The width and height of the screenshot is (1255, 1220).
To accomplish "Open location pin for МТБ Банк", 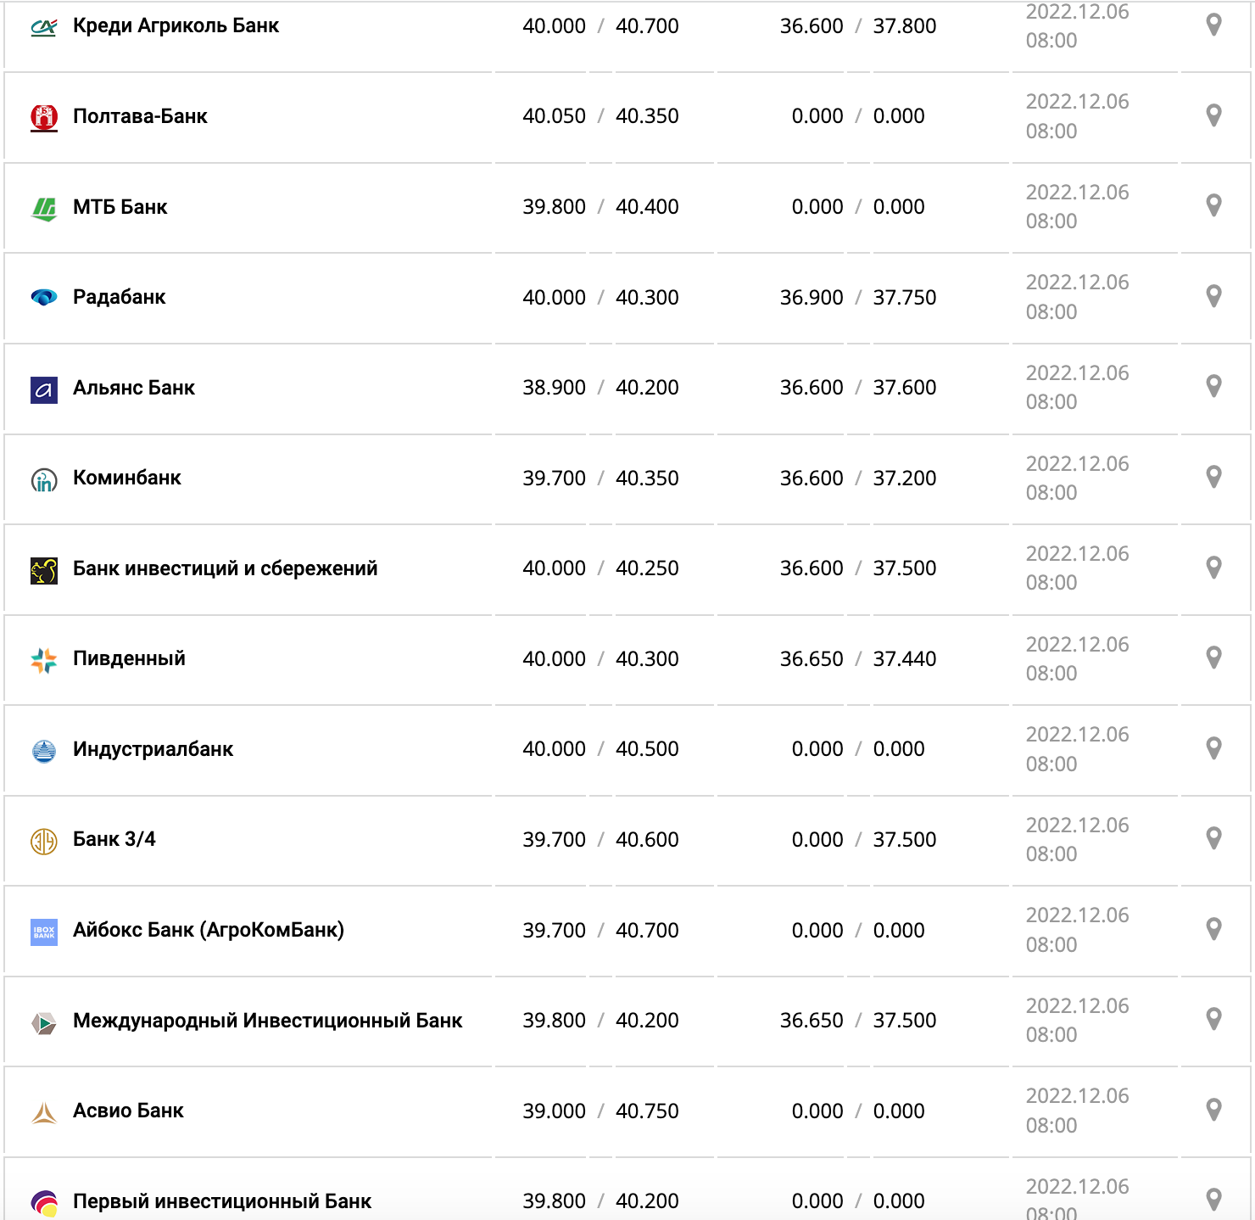I will 1213,205.
